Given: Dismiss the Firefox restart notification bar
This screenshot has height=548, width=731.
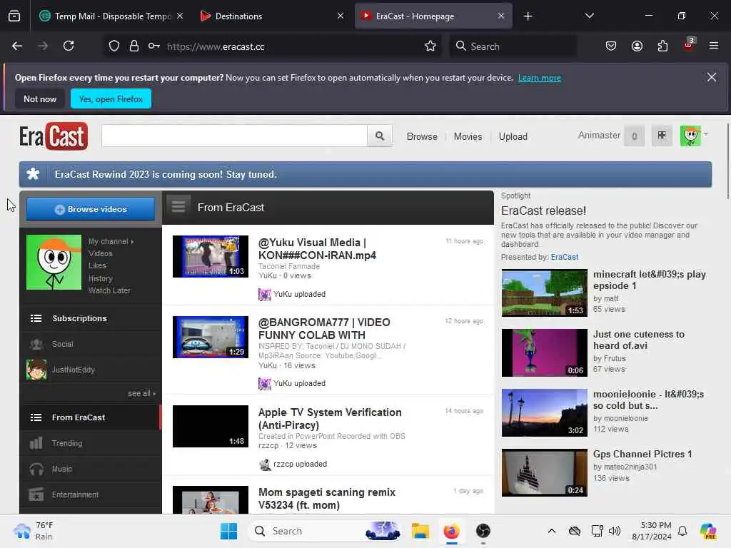Looking at the screenshot, I should click(x=712, y=77).
